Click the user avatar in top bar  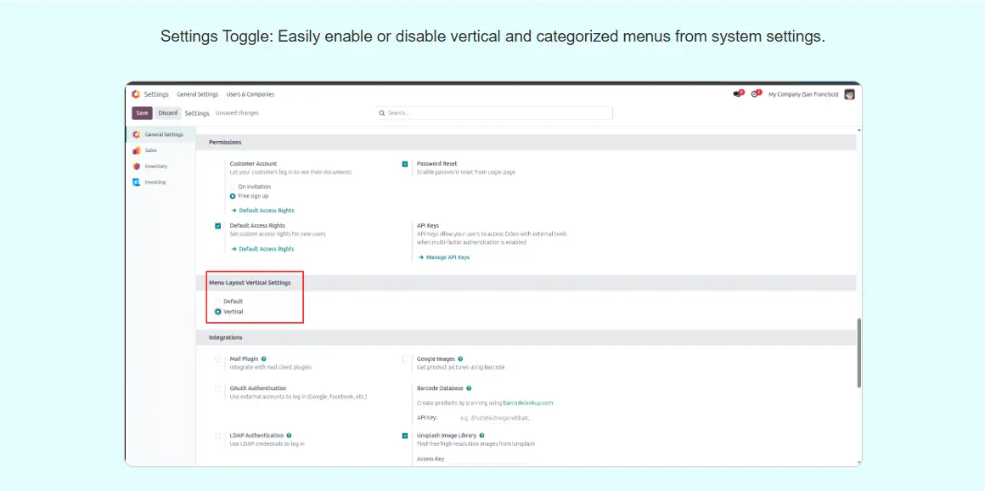[849, 94]
